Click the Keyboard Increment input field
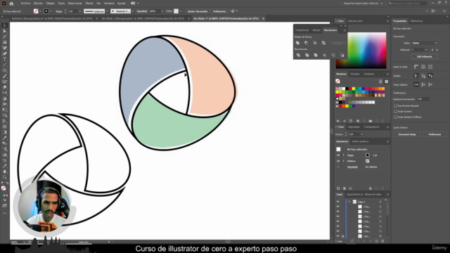450x253 pixels. click(x=423, y=99)
